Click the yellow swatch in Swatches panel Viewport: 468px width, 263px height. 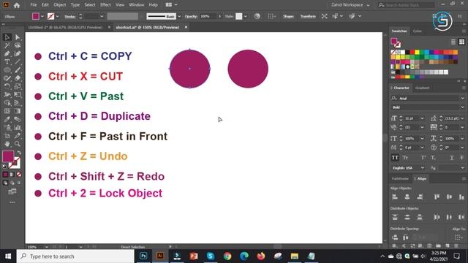417,52
